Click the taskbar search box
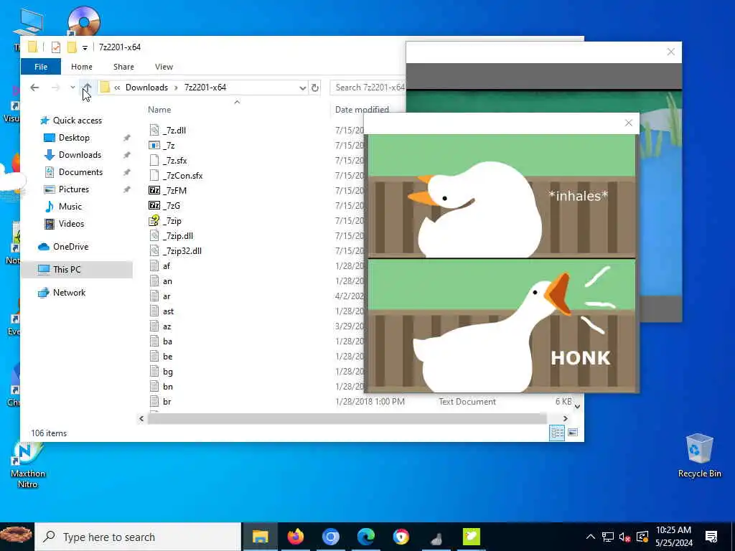The height and width of the screenshot is (551, 735). [x=138, y=537]
